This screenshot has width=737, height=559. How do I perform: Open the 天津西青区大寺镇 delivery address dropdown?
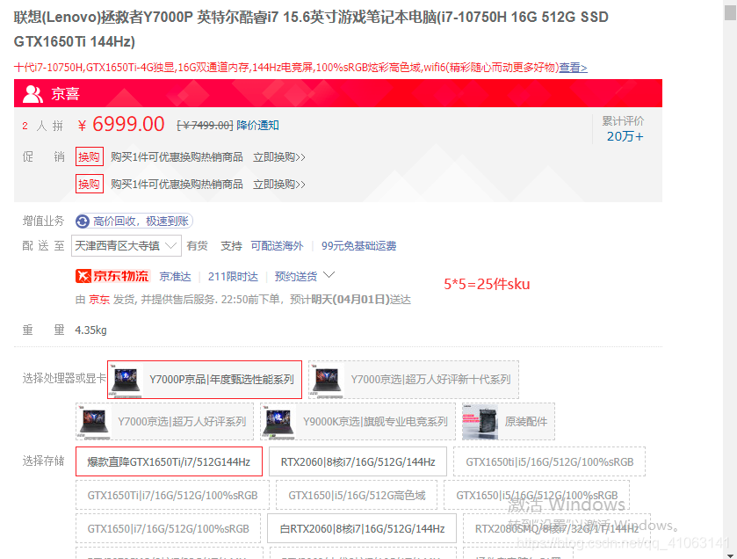126,245
